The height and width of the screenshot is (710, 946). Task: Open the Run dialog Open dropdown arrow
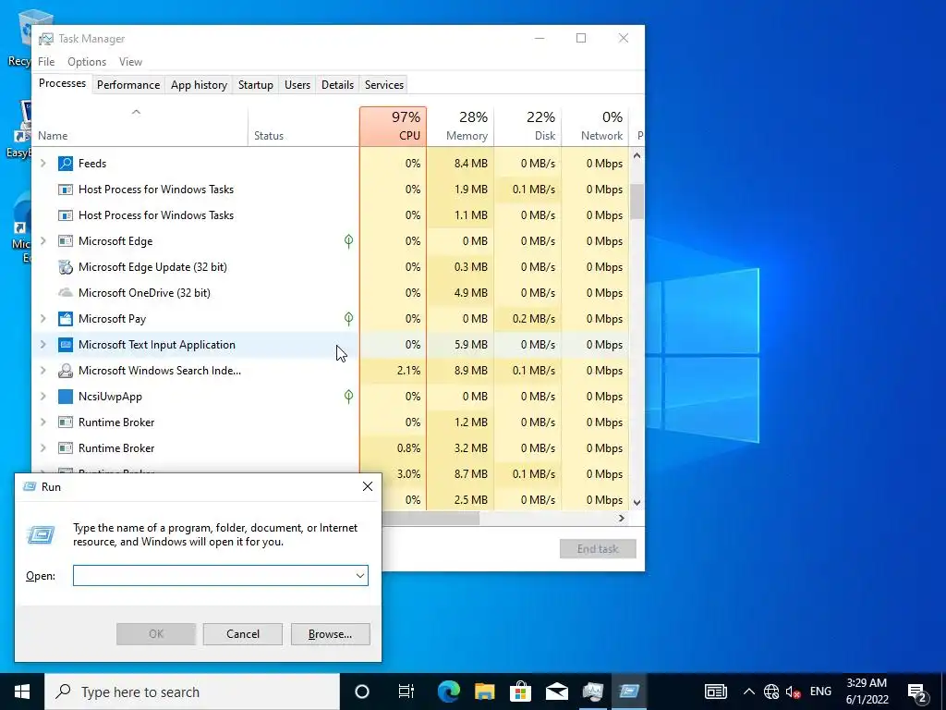pos(360,576)
